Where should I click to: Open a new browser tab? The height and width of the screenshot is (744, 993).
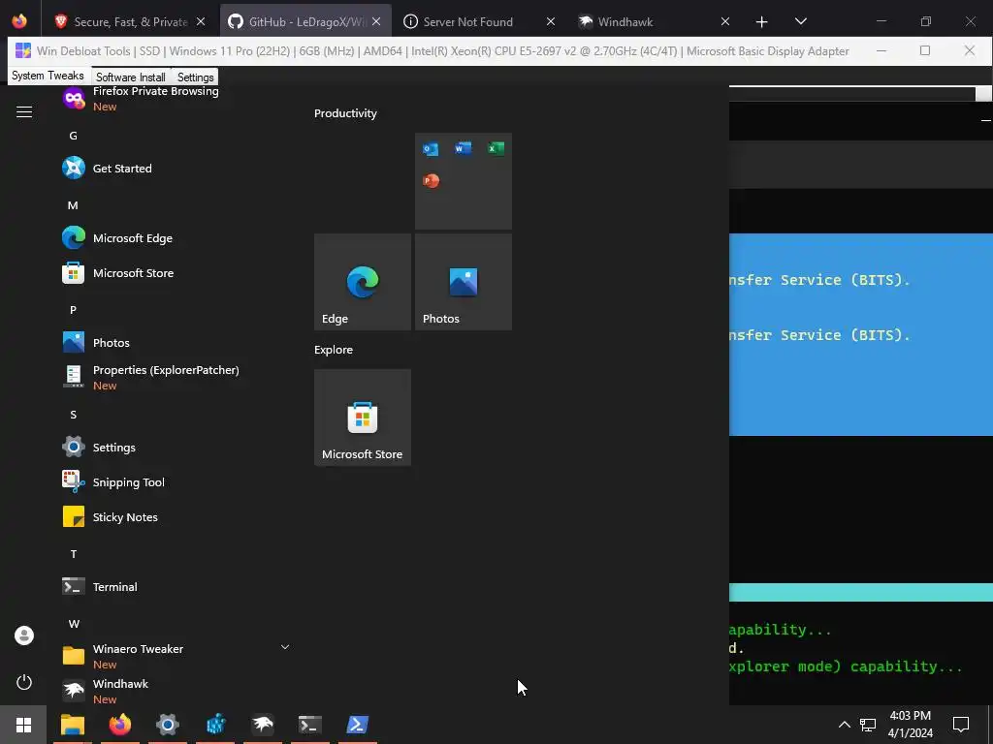pos(761,21)
